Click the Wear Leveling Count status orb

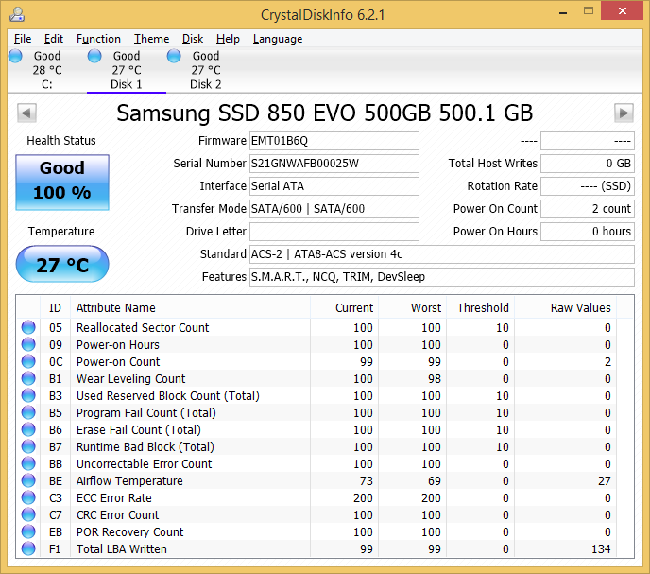tap(28, 379)
